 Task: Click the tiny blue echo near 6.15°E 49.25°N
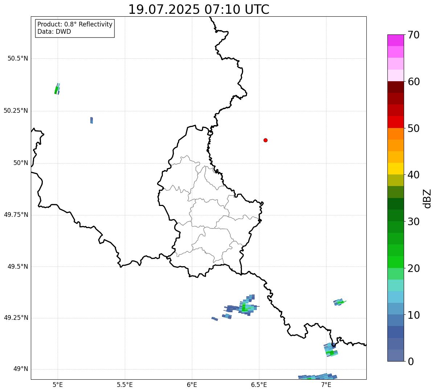(215, 319)
